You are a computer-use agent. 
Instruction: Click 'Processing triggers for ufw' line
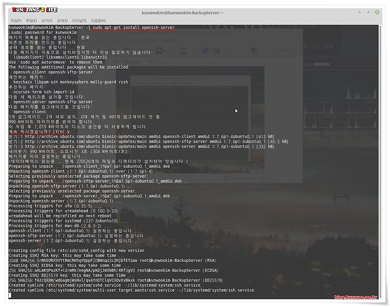click(x=55, y=206)
